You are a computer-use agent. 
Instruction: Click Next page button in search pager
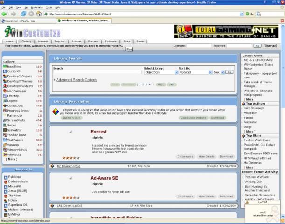point(160,84)
